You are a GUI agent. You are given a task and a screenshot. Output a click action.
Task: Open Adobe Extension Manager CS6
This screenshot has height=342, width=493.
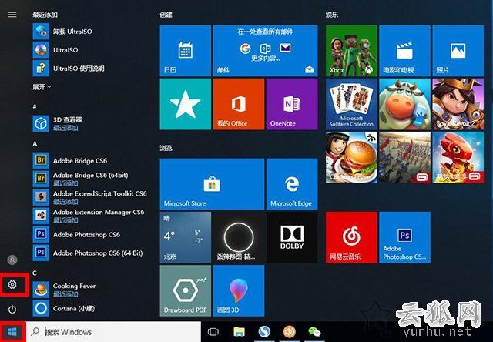[91, 216]
